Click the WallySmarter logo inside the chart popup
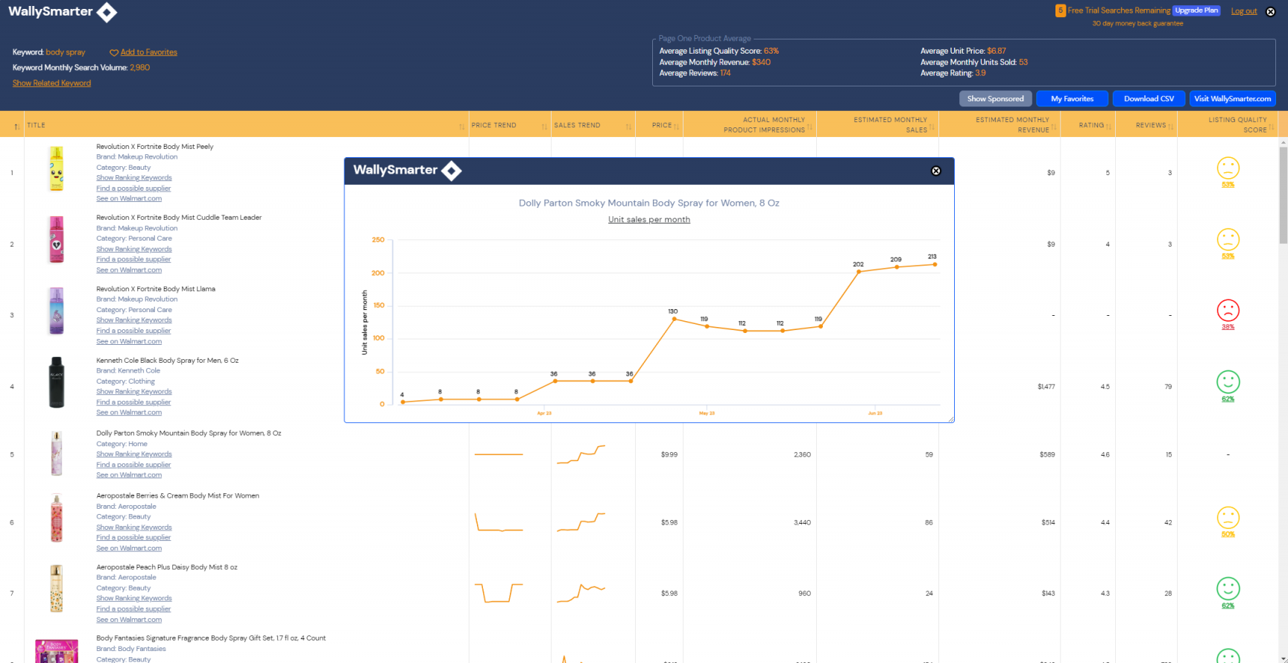 point(407,171)
